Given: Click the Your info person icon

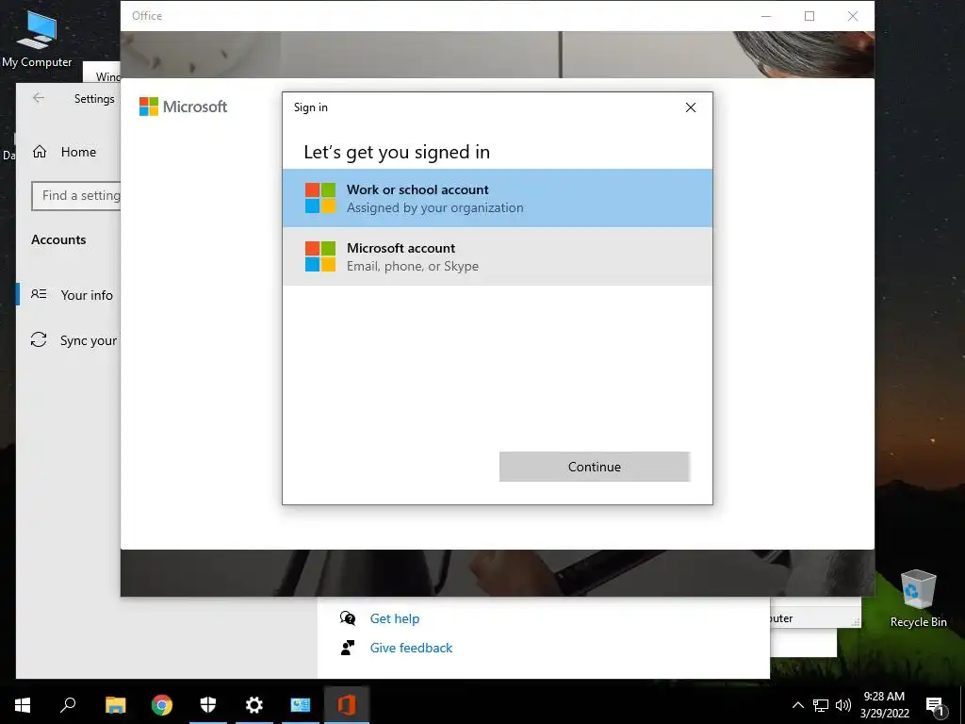Looking at the screenshot, I should click(39, 294).
